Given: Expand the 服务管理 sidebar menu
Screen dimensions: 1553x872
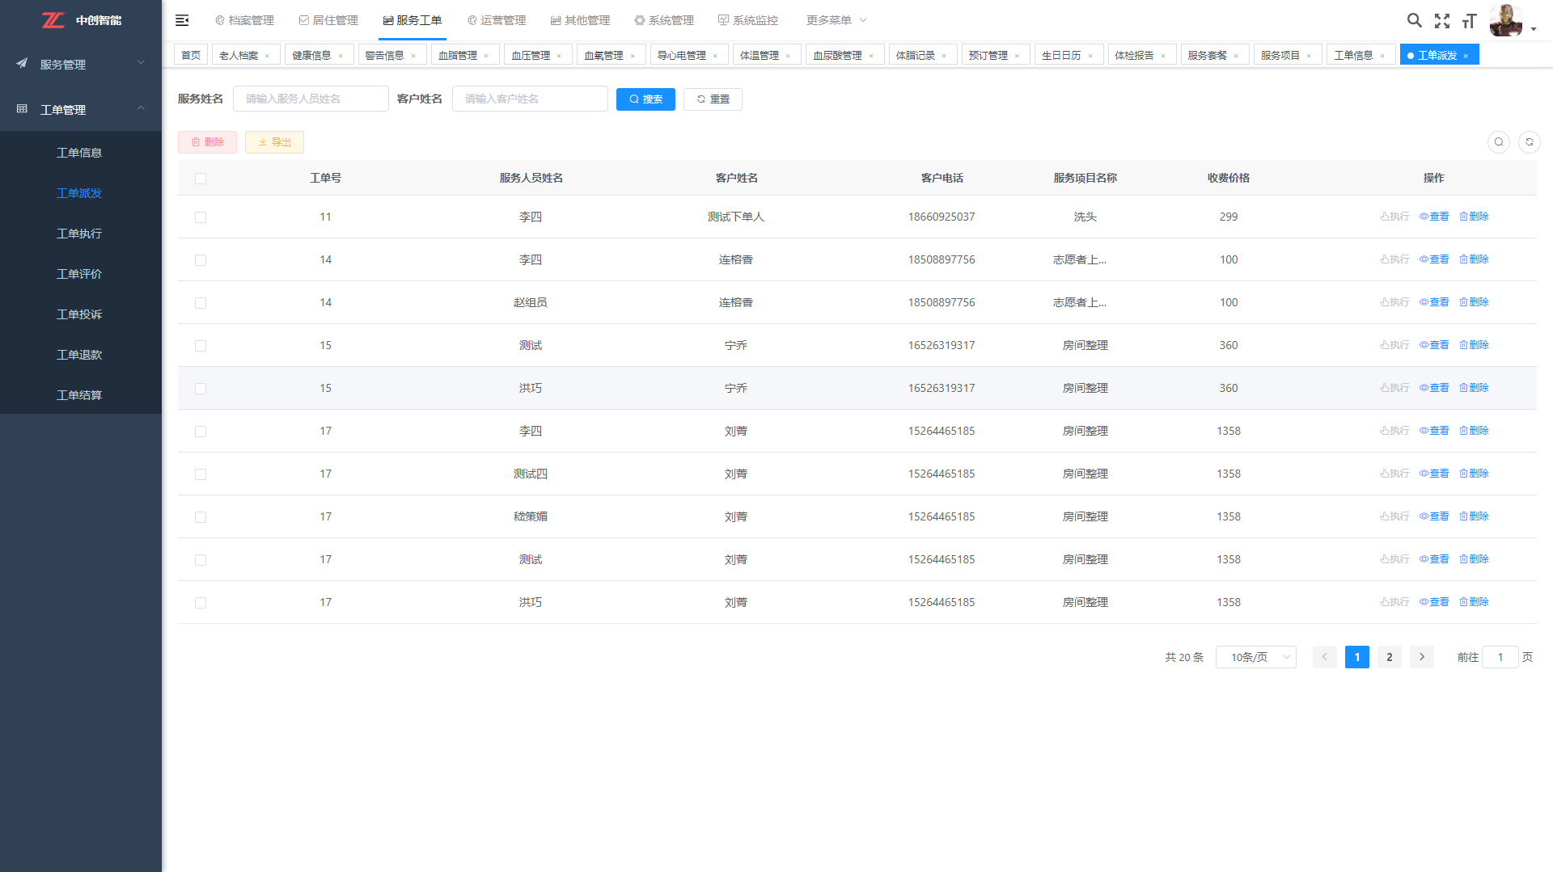Looking at the screenshot, I should (x=81, y=64).
